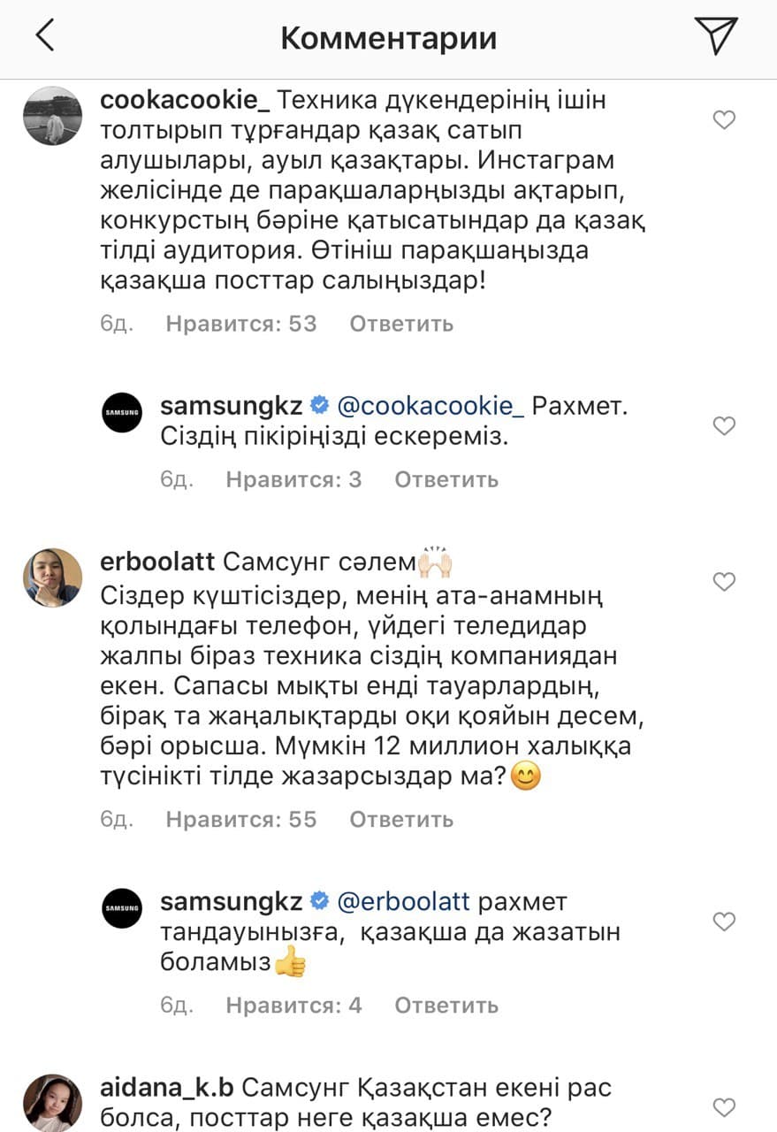Like cookacookie_'s comment with heart
This screenshot has width=777, height=1132.
724,120
